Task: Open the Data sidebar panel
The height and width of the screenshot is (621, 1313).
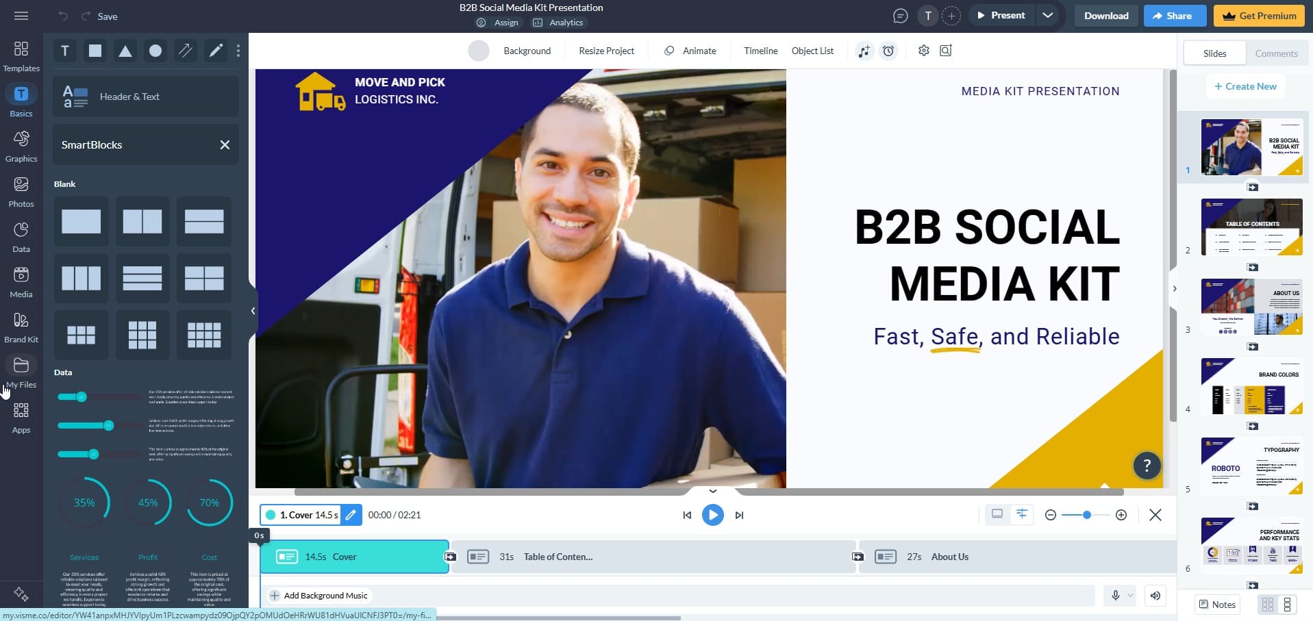Action: pyautogui.click(x=21, y=237)
